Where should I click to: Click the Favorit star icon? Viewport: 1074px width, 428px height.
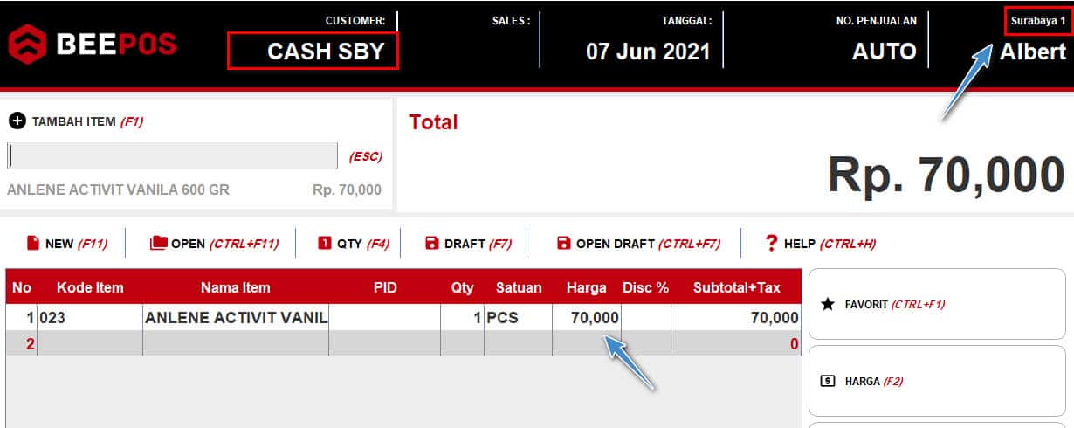(x=828, y=305)
